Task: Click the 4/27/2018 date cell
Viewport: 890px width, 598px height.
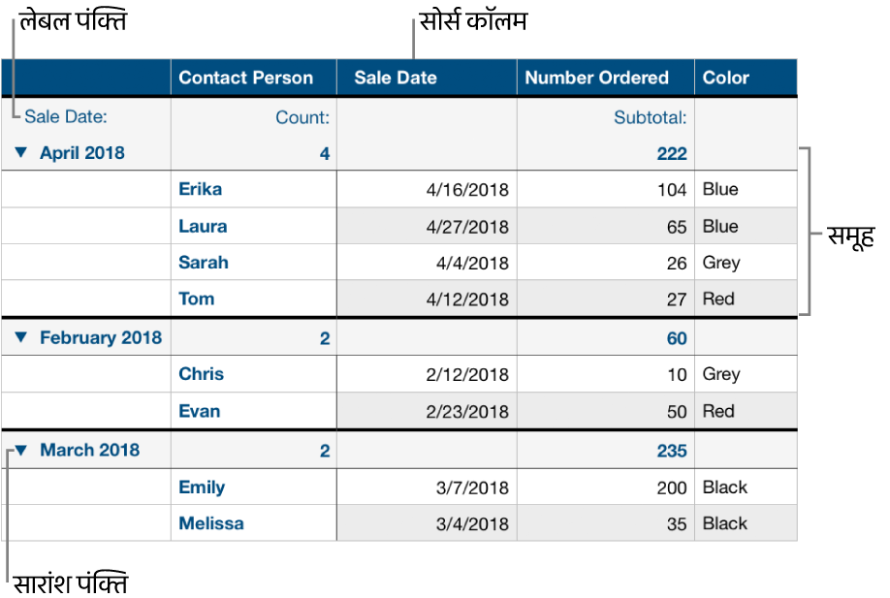Action: 467,227
